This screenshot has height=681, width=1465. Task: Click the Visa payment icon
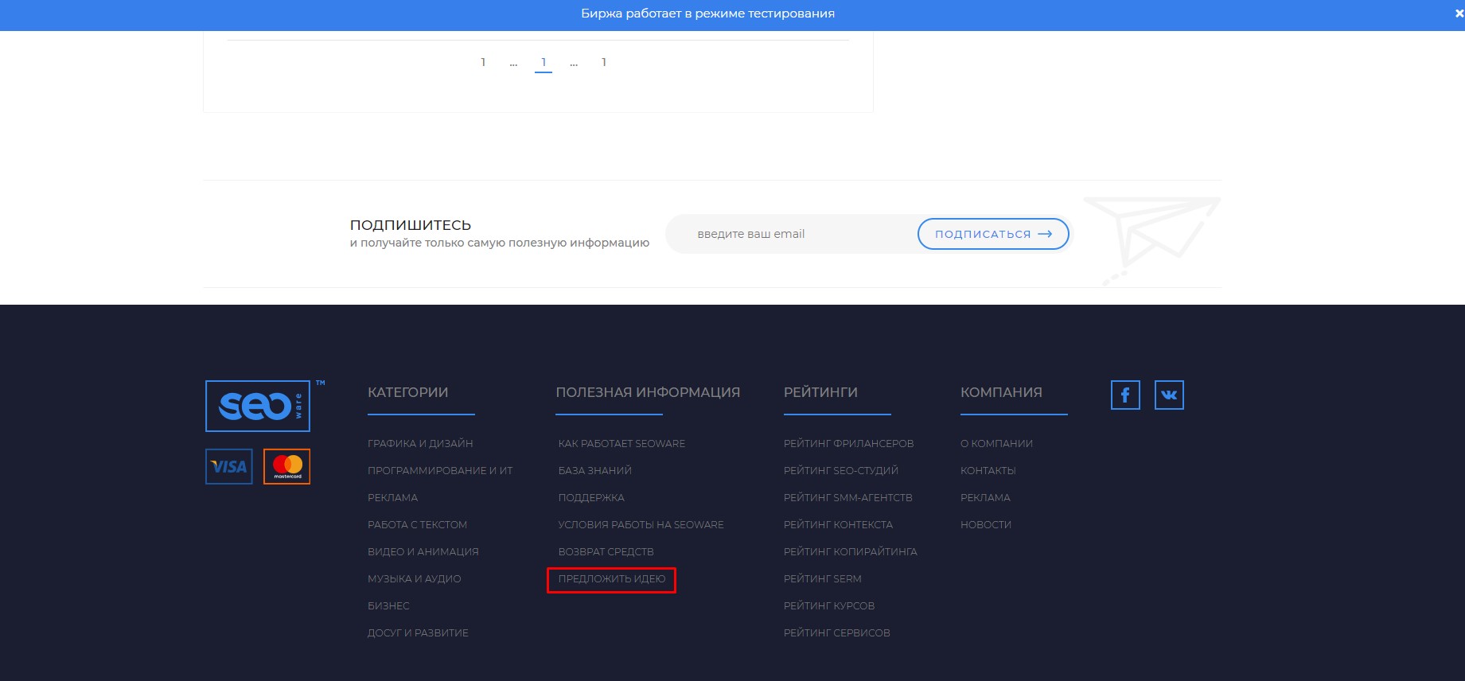coord(229,467)
